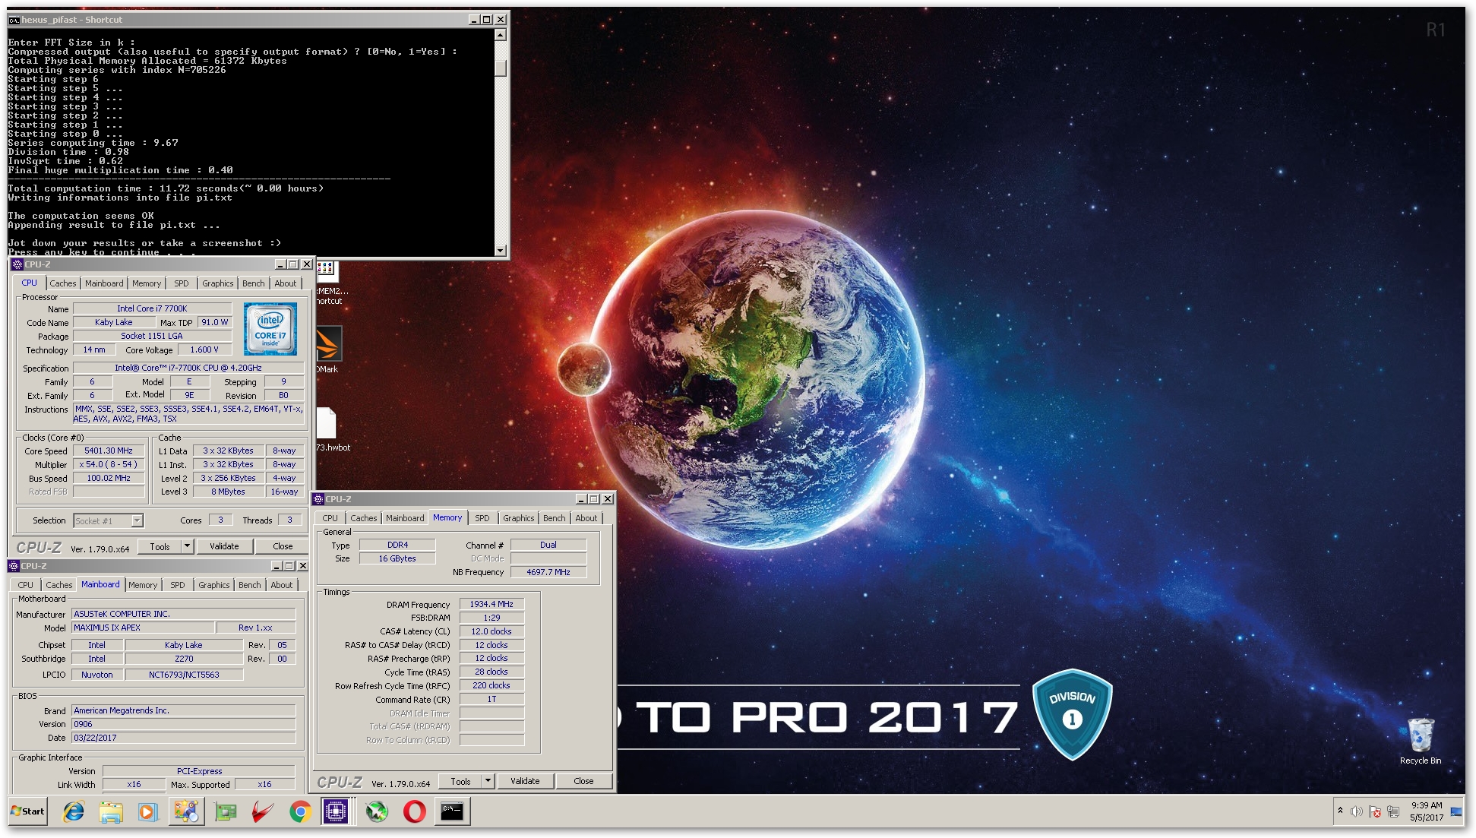Open system menu icon of hexus_pifast console
The width and height of the screenshot is (1476, 838).
click(x=14, y=20)
